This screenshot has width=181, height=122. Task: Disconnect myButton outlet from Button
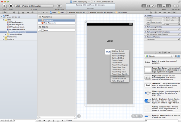point(165,18)
